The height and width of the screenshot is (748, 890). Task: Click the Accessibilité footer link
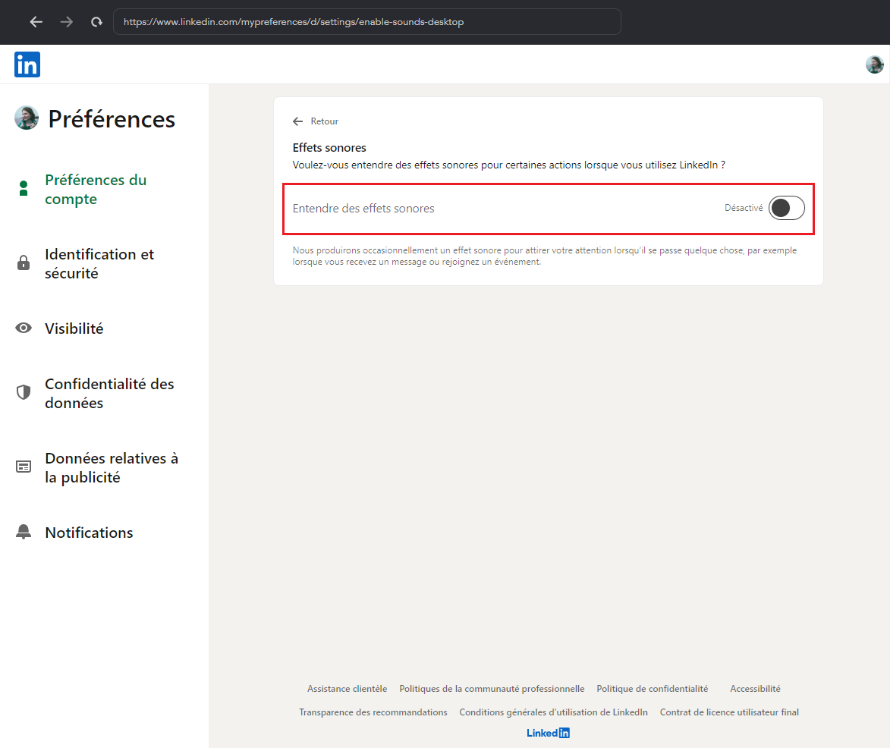pyautogui.click(x=755, y=689)
